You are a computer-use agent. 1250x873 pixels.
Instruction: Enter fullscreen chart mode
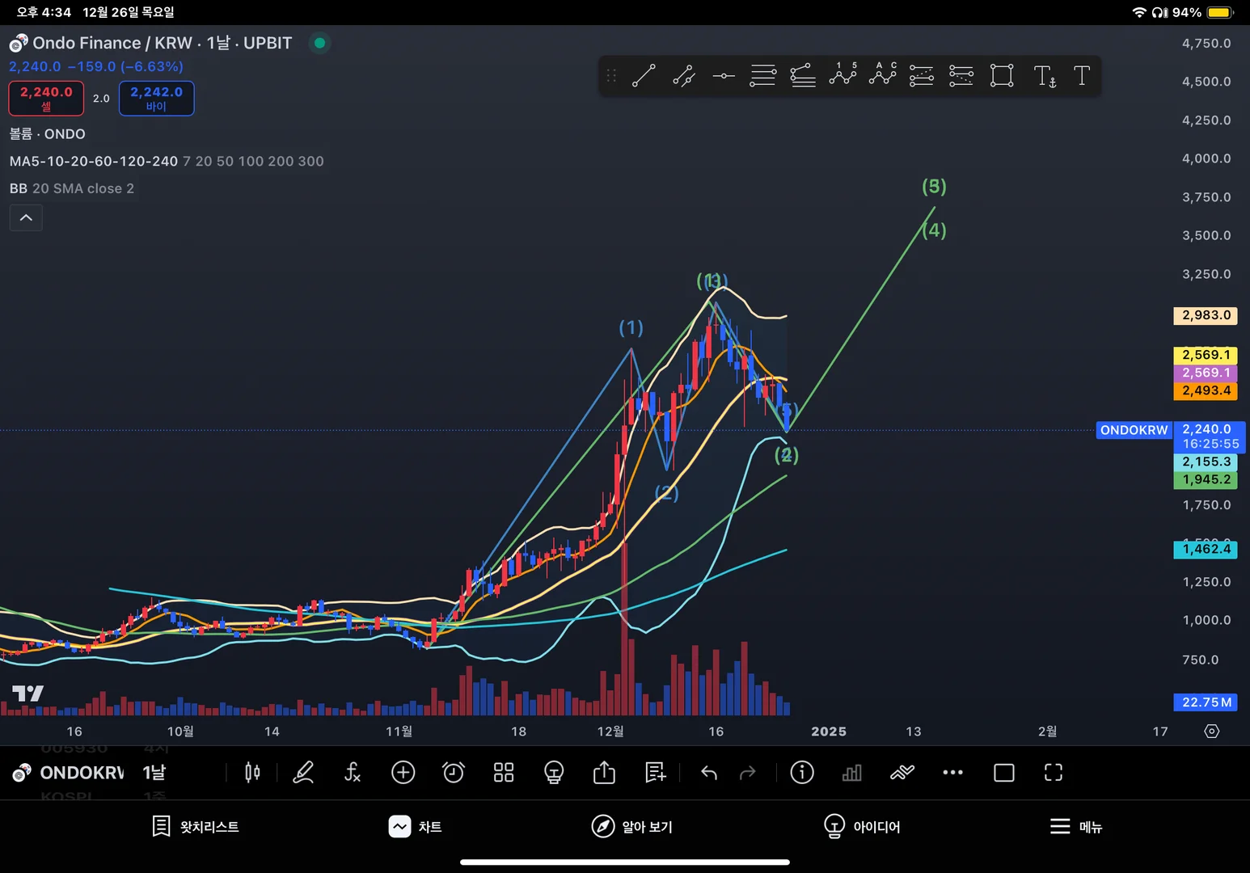1054,773
